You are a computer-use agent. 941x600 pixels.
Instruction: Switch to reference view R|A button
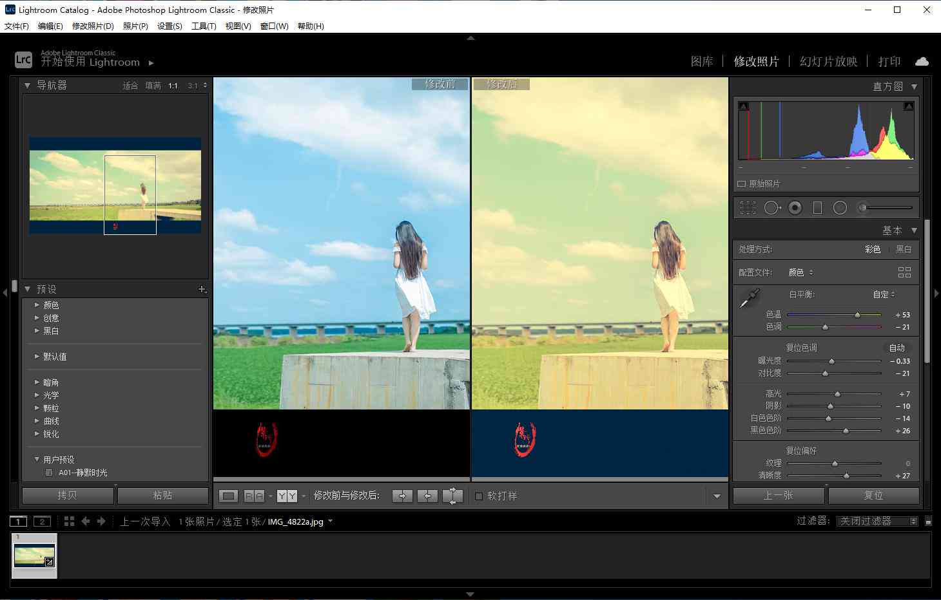click(x=254, y=496)
